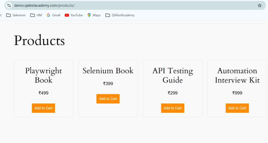Bookmark this page with the star icon
Viewport: 268px width, 143px height.
(x=259, y=5)
